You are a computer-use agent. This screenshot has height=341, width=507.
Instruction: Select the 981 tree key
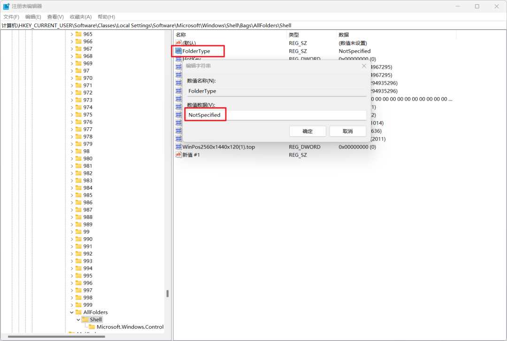(x=88, y=166)
